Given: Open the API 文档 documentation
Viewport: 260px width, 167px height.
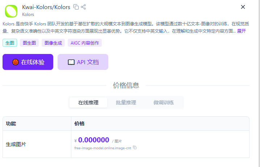Looking at the screenshot, I should pyautogui.click(x=83, y=62).
